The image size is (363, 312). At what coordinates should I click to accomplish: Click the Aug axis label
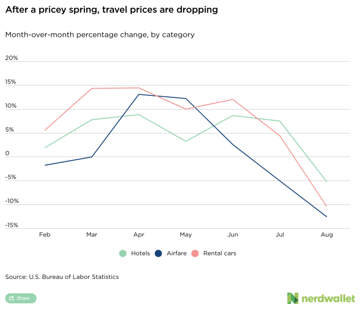click(327, 235)
